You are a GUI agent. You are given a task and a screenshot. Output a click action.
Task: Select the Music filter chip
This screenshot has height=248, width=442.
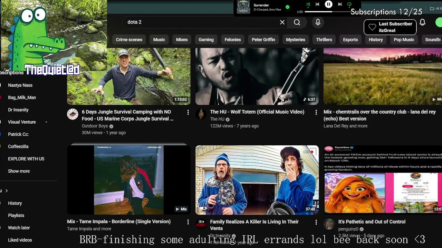(x=159, y=40)
